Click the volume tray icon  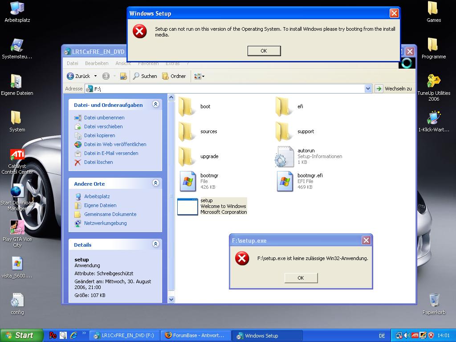(407, 336)
